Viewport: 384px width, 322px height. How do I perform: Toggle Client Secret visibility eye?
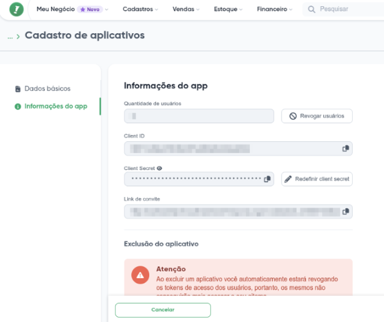(159, 168)
